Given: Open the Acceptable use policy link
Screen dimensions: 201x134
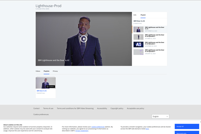Looking at the screenshot, I should (x=135, y=108).
